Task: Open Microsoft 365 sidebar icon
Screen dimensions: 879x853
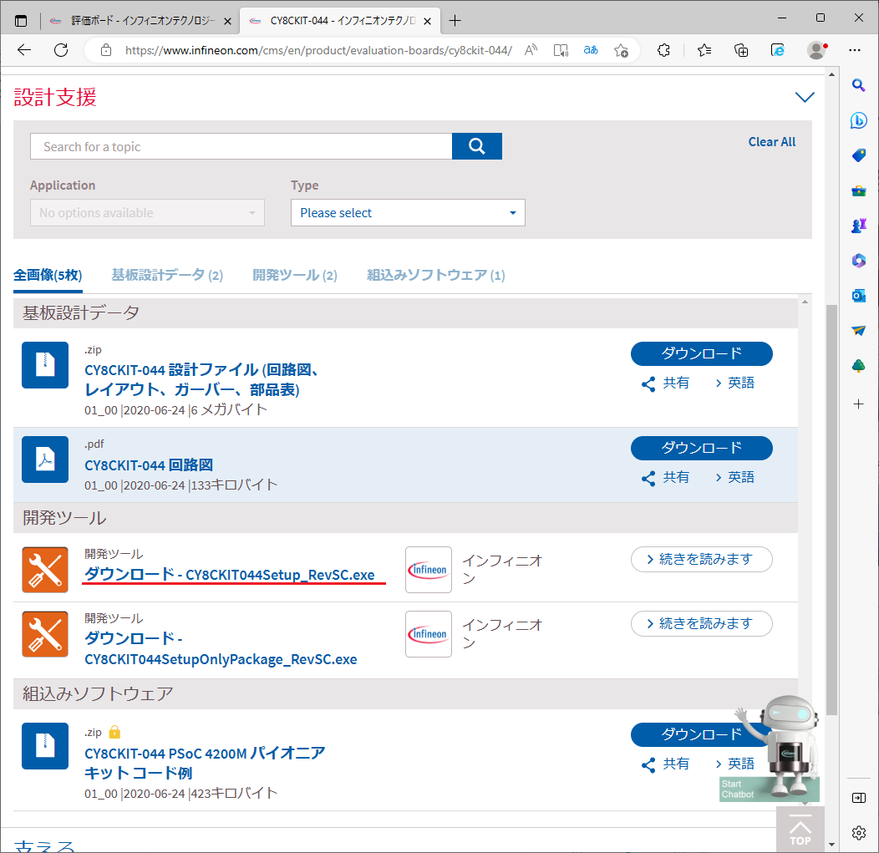Action: tap(858, 261)
